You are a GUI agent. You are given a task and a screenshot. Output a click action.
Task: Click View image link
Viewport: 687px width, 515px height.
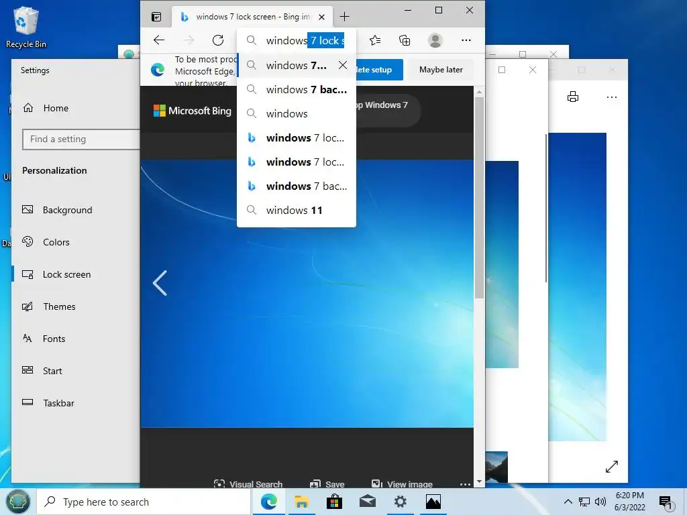click(402, 484)
